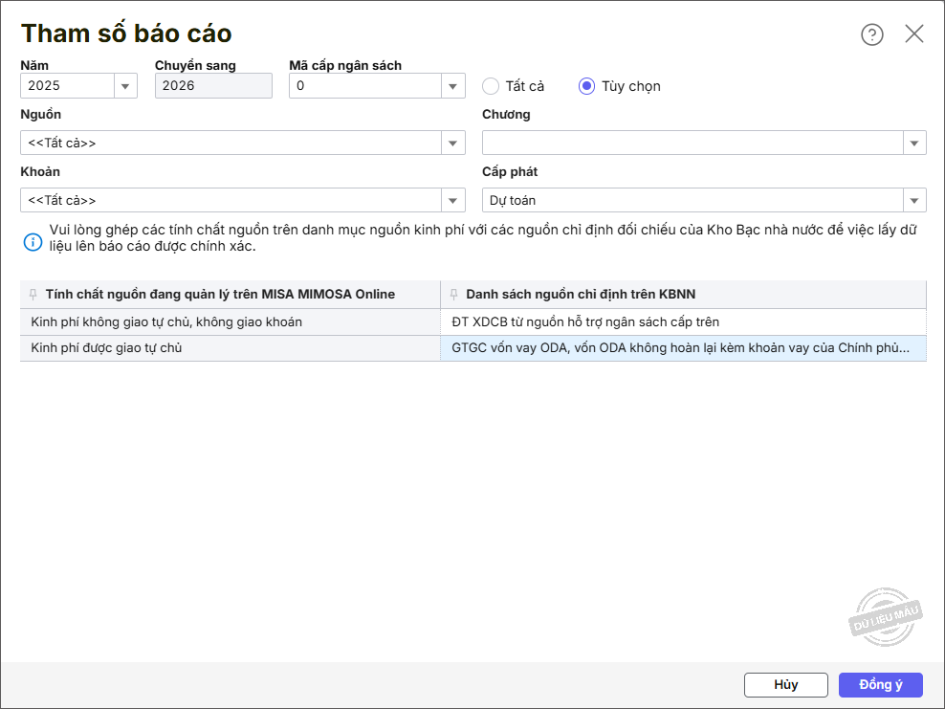Expand the Khoản dropdown list
Image resolution: width=945 pixels, height=709 pixels.
(453, 201)
